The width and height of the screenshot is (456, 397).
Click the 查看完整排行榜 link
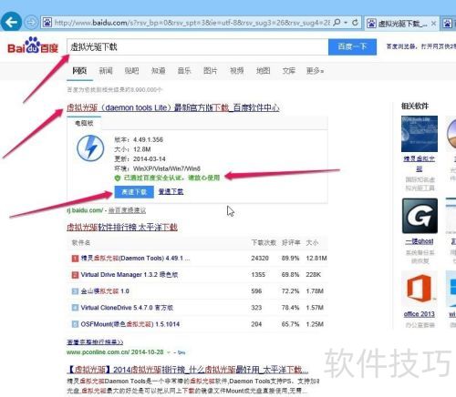pos(95,342)
